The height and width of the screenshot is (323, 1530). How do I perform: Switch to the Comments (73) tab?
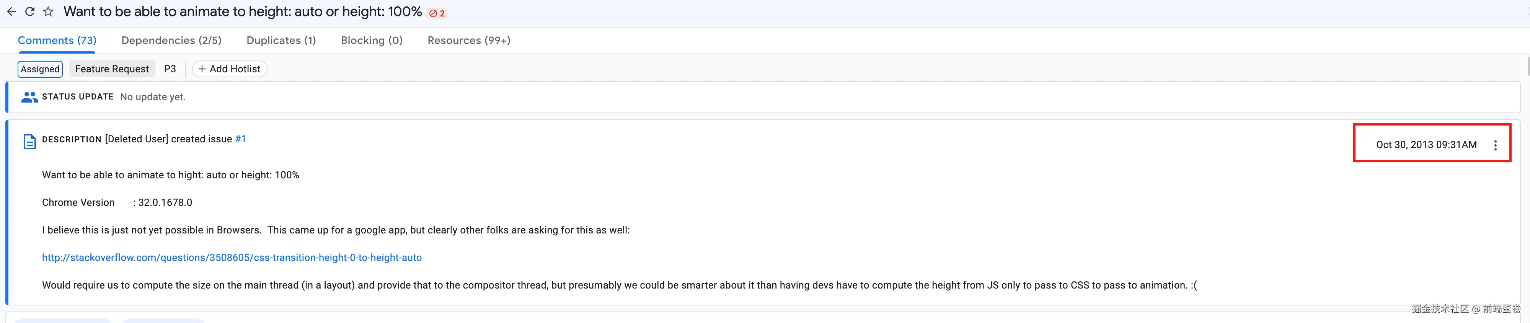tap(57, 41)
